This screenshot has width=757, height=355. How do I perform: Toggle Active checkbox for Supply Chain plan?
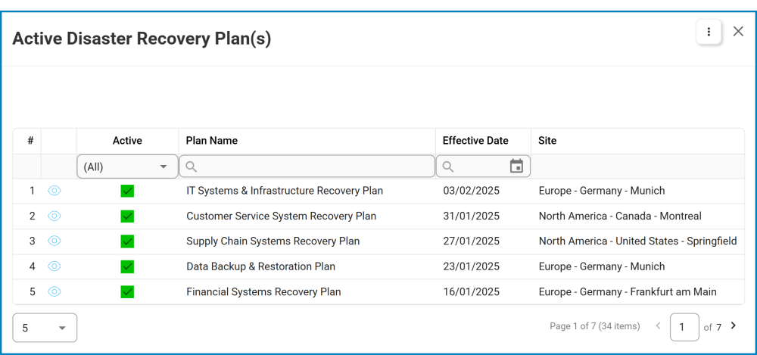click(x=127, y=241)
